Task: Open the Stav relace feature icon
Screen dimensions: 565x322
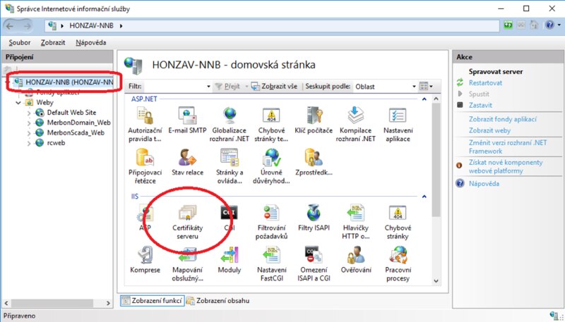Action: click(189, 159)
